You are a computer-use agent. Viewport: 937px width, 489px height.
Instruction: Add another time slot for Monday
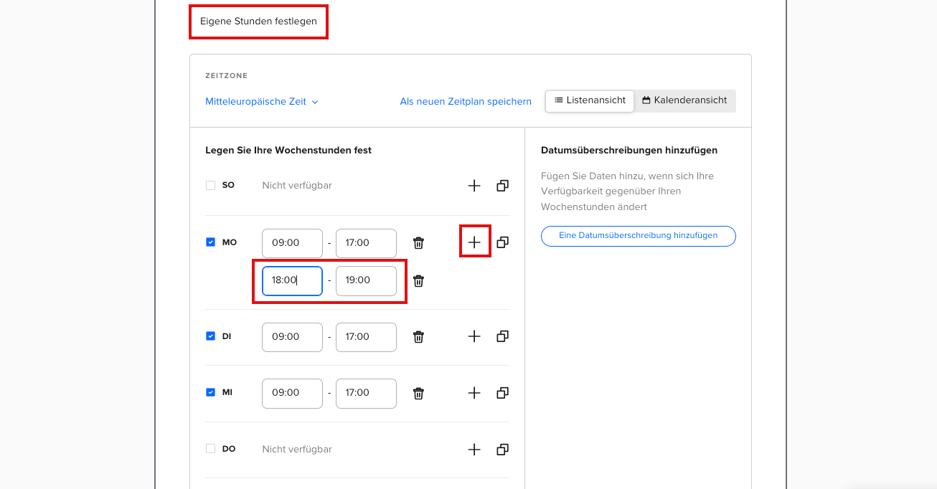coord(474,242)
